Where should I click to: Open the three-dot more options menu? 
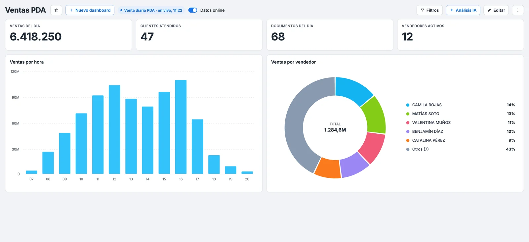518,10
